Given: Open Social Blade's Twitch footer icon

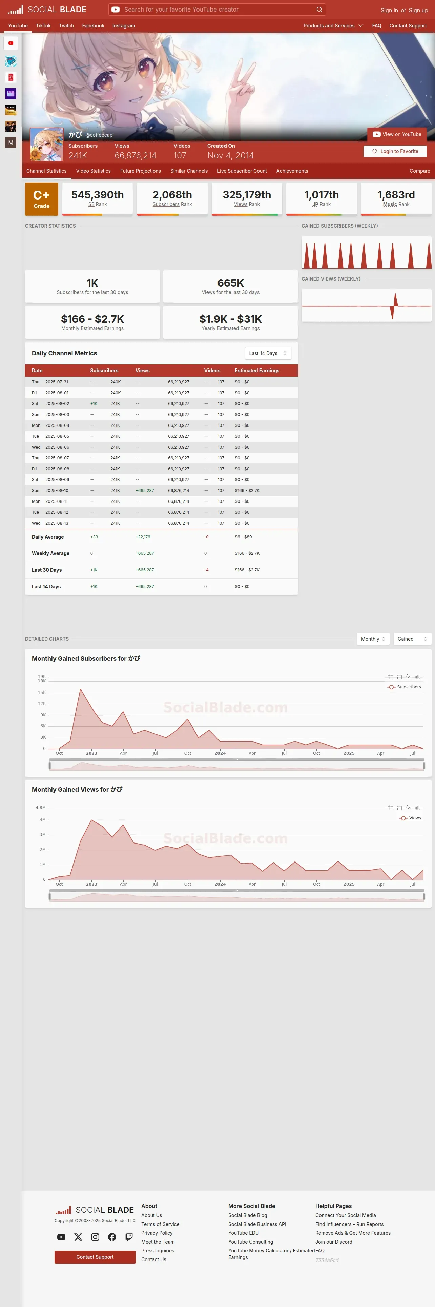Looking at the screenshot, I should pyautogui.click(x=129, y=1237).
